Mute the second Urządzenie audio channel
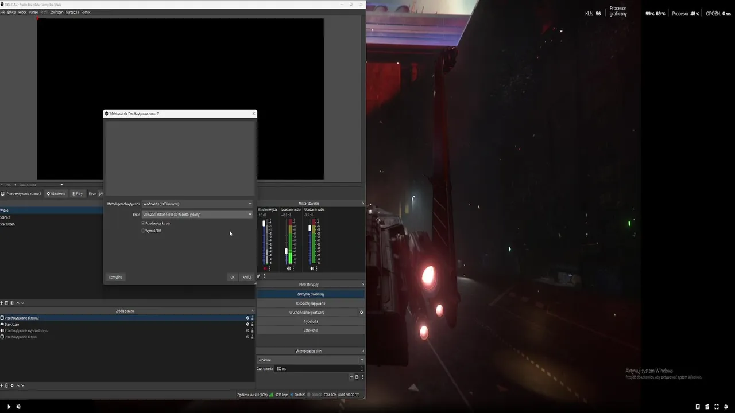This screenshot has width=735, height=413. (312, 268)
